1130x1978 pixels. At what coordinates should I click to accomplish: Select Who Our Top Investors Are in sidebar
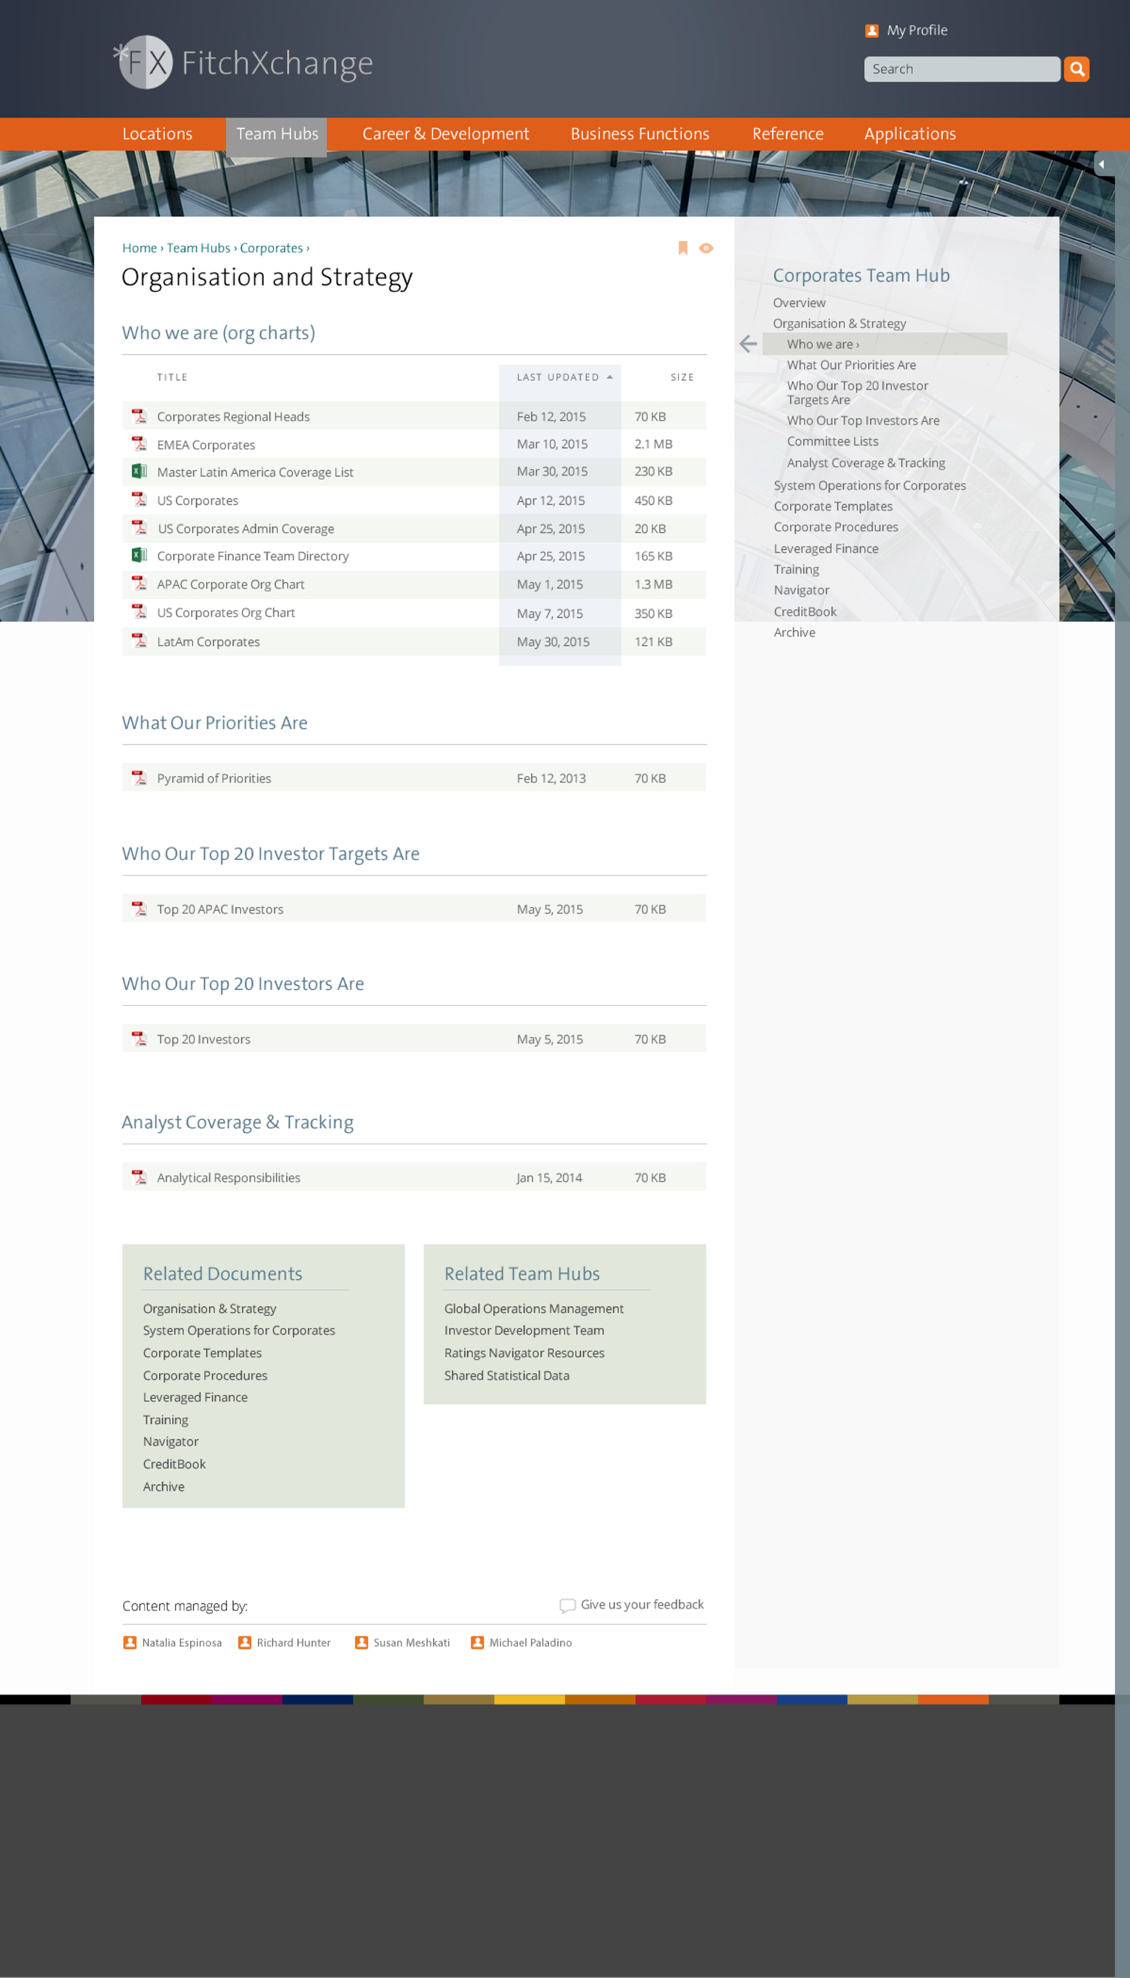[x=863, y=420]
